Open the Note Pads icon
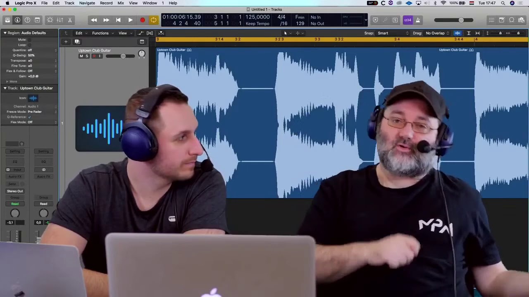Screen dimensions: 529x297 (x=501, y=20)
